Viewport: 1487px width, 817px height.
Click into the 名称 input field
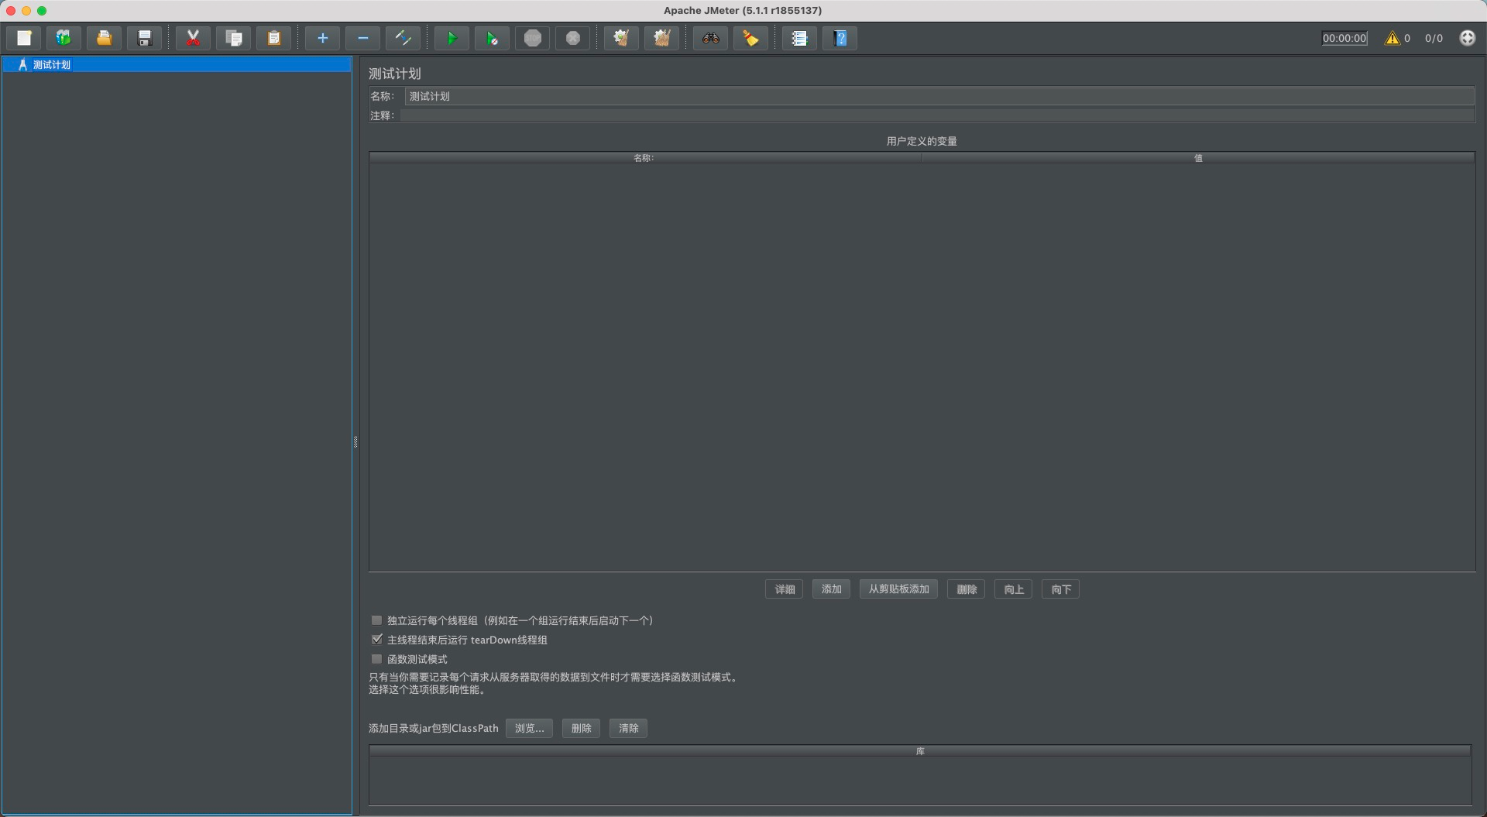939,96
